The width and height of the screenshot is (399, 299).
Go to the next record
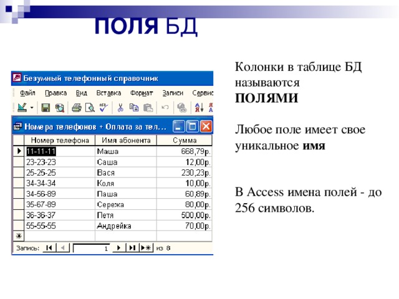[119, 248]
